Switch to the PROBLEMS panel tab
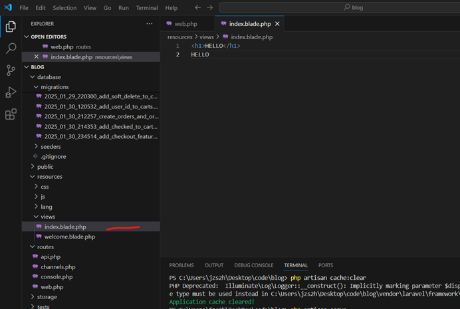 pos(181,265)
